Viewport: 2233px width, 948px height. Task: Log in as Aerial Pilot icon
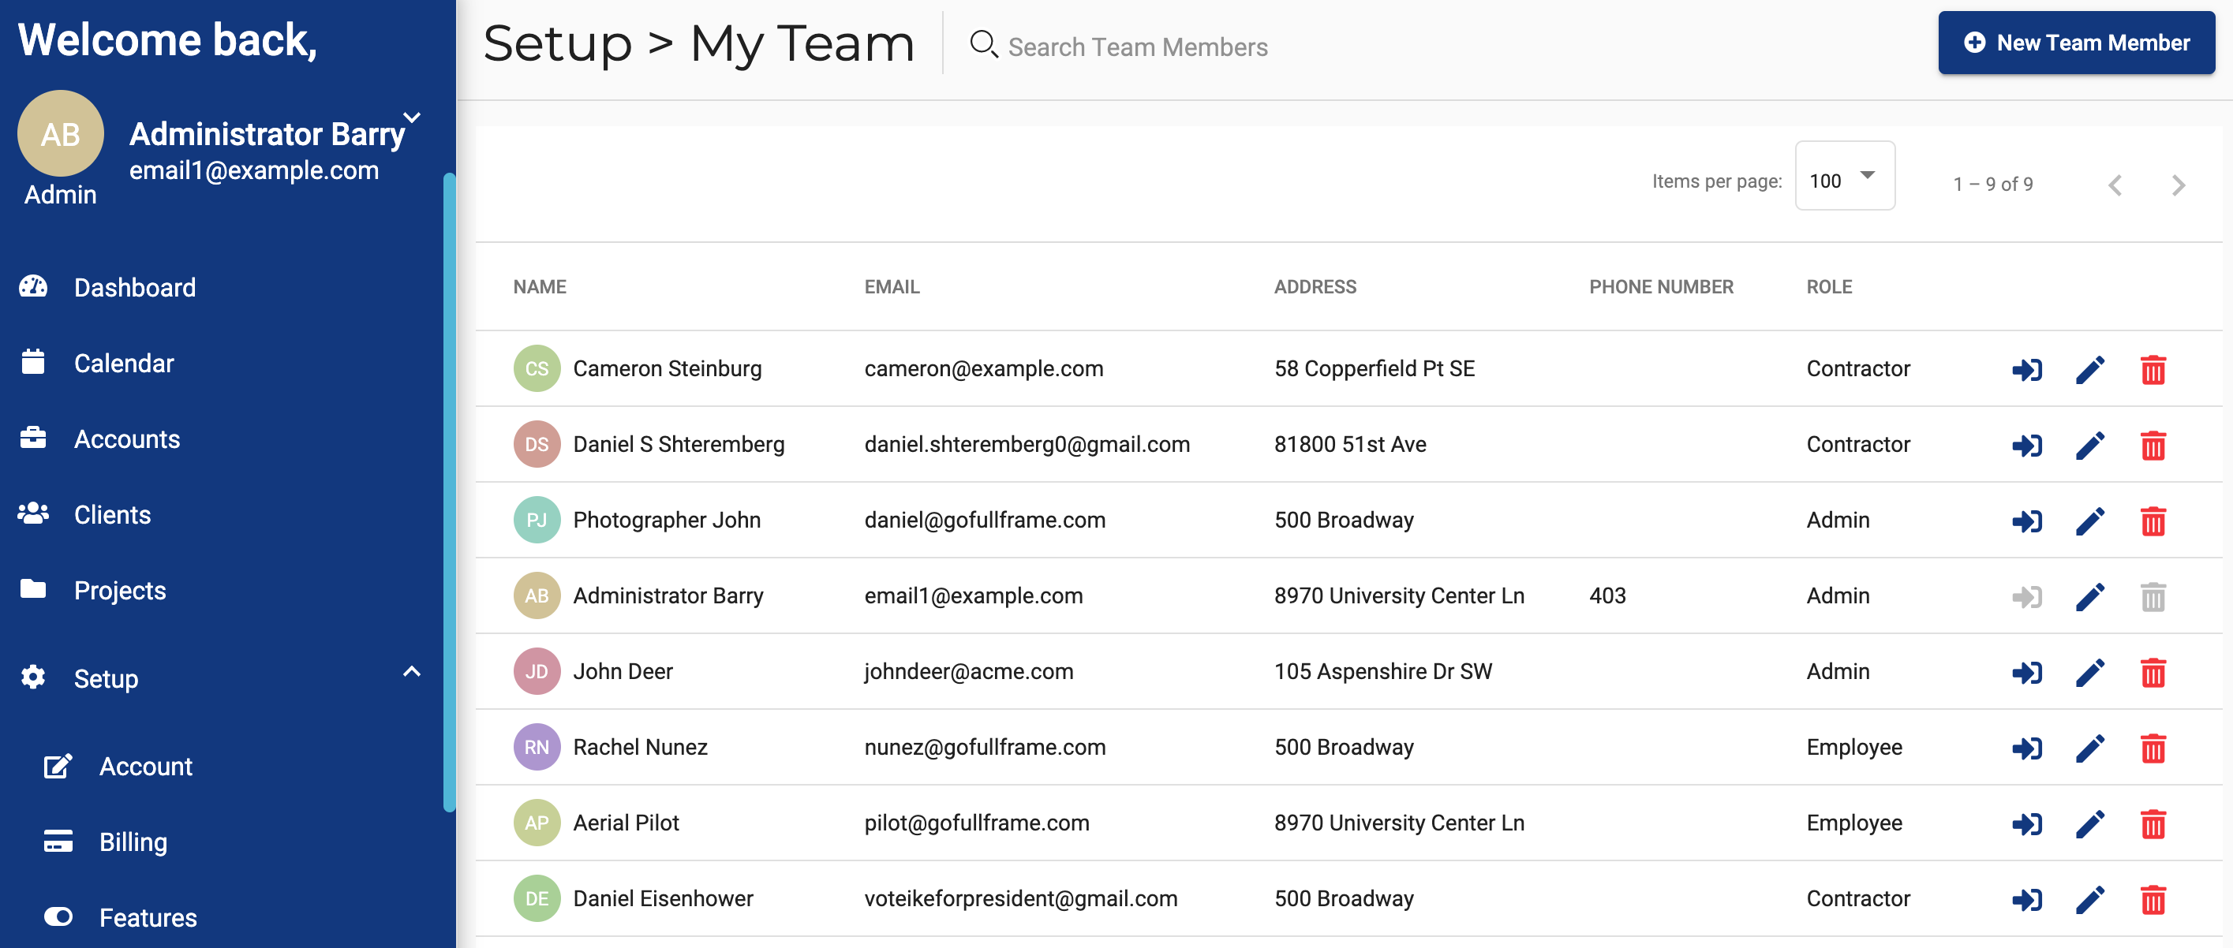click(2027, 823)
